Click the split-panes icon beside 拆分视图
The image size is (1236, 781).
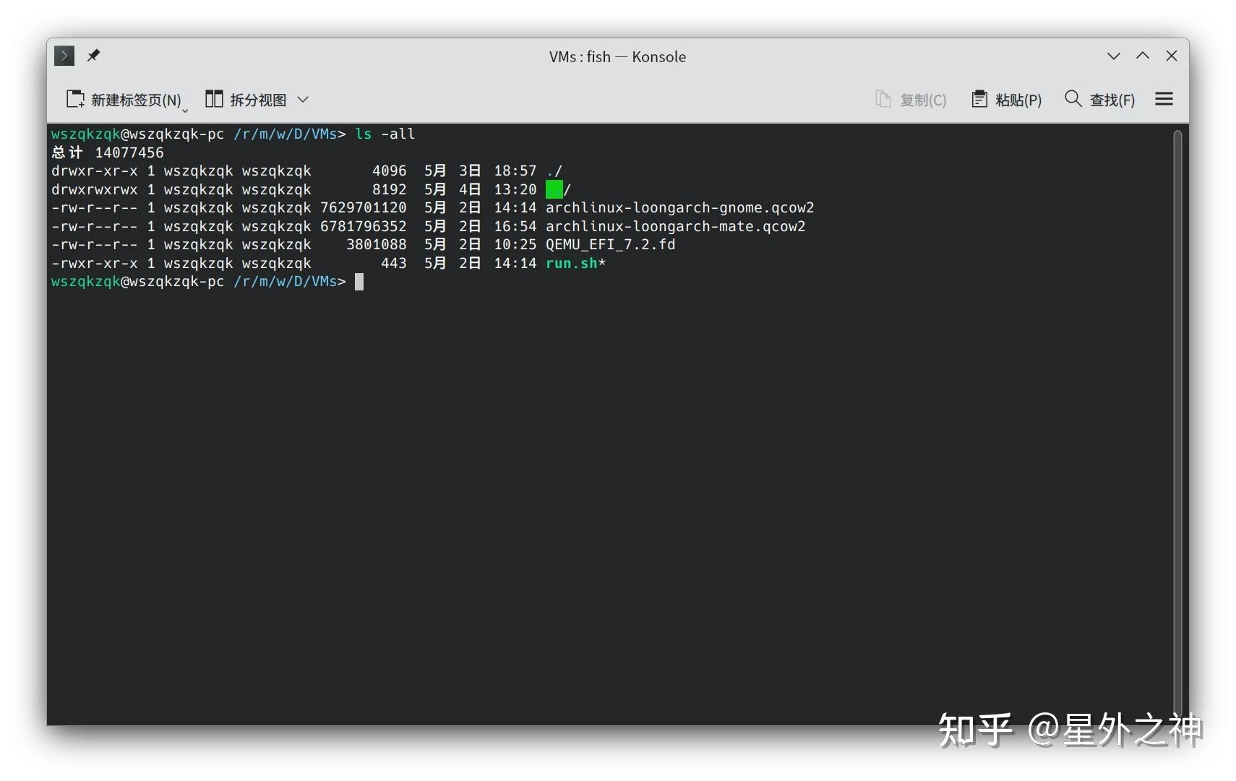point(215,99)
